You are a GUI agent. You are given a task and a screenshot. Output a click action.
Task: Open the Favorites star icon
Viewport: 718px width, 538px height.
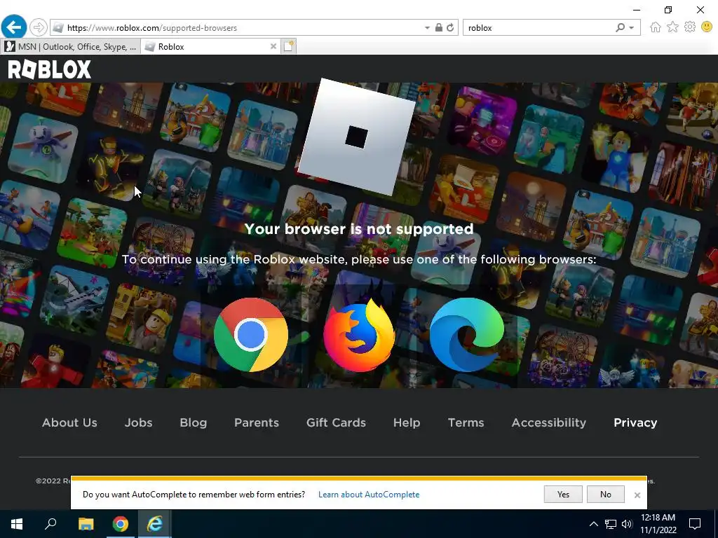click(672, 27)
